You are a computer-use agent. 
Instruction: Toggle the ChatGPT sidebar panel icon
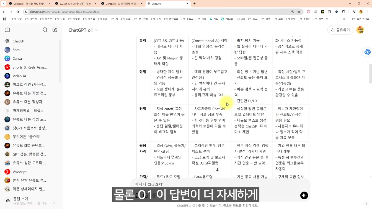(7, 30)
